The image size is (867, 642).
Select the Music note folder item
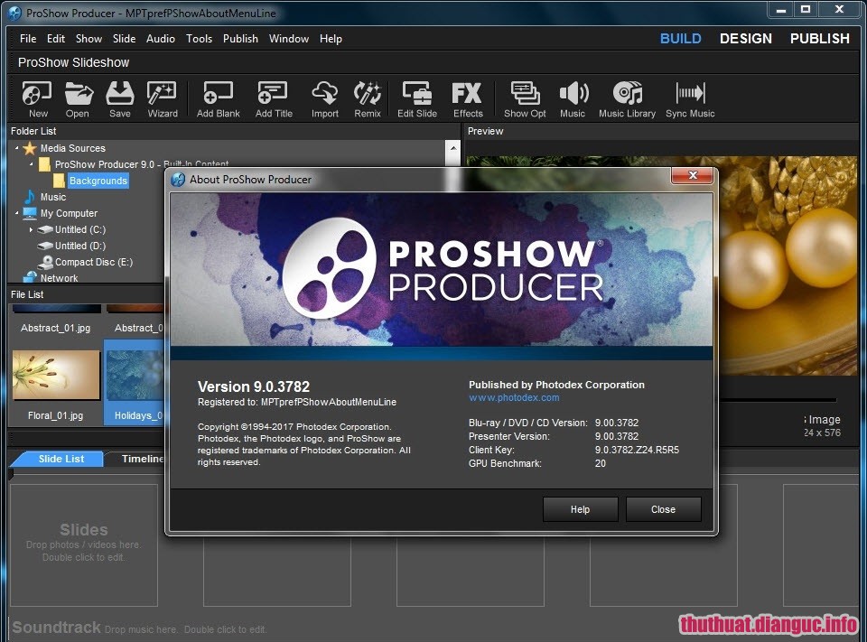point(30,197)
